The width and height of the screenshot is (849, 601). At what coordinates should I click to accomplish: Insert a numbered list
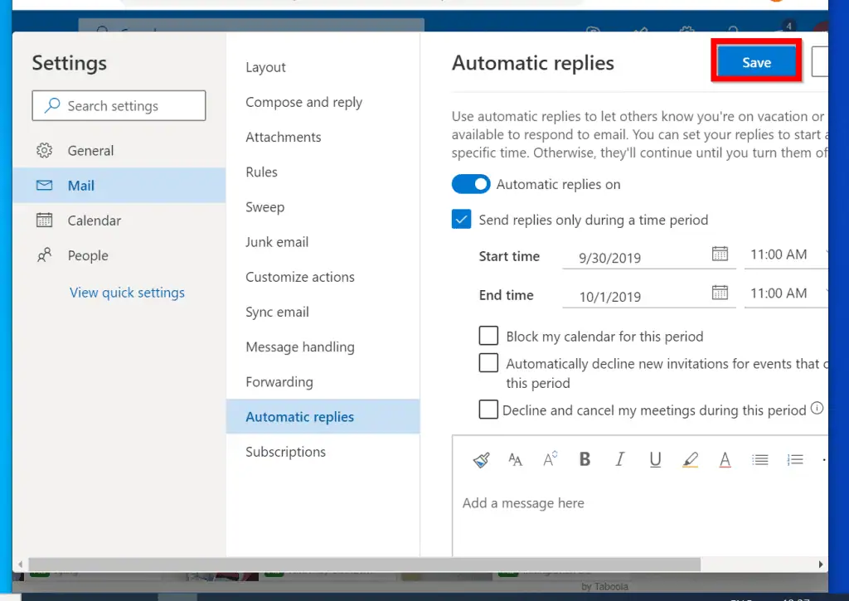point(794,459)
